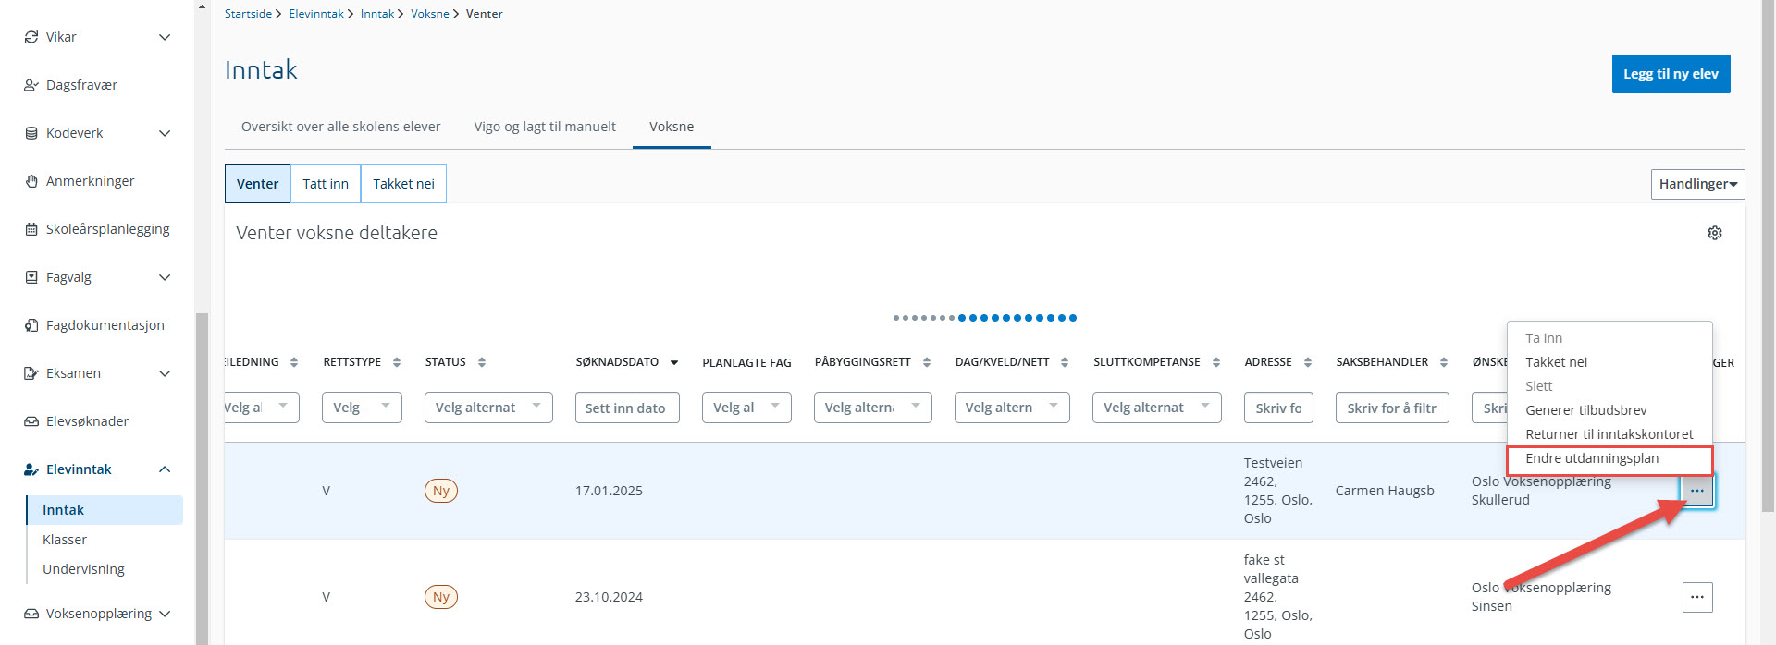
Task: Click the ADRESSE filter text field
Action: tap(1278, 408)
